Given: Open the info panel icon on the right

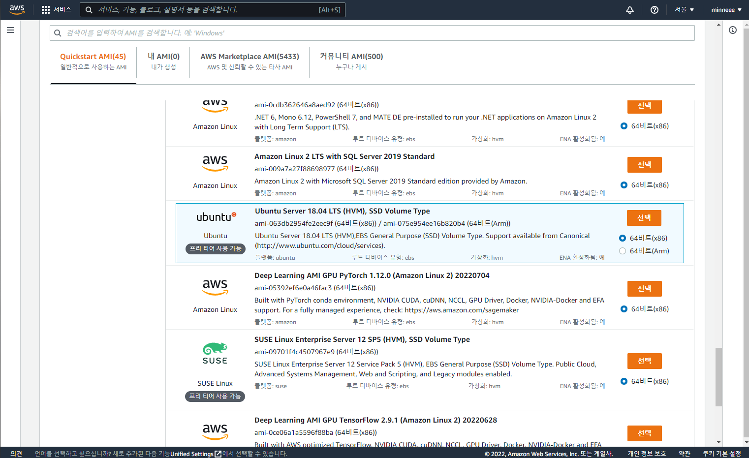Looking at the screenshot, I should (x=733, y=30).
